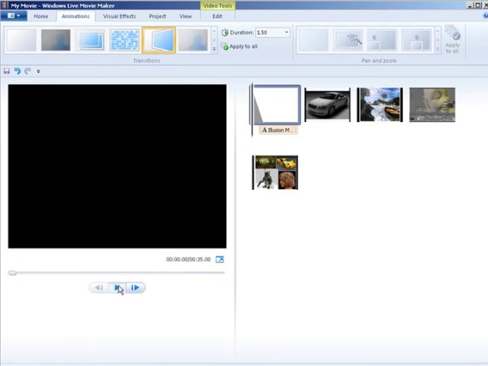This screenshot has height=366, width=488.
Task: Pick the overlapping squares transition effect
Action: click(x=91, y=40)
